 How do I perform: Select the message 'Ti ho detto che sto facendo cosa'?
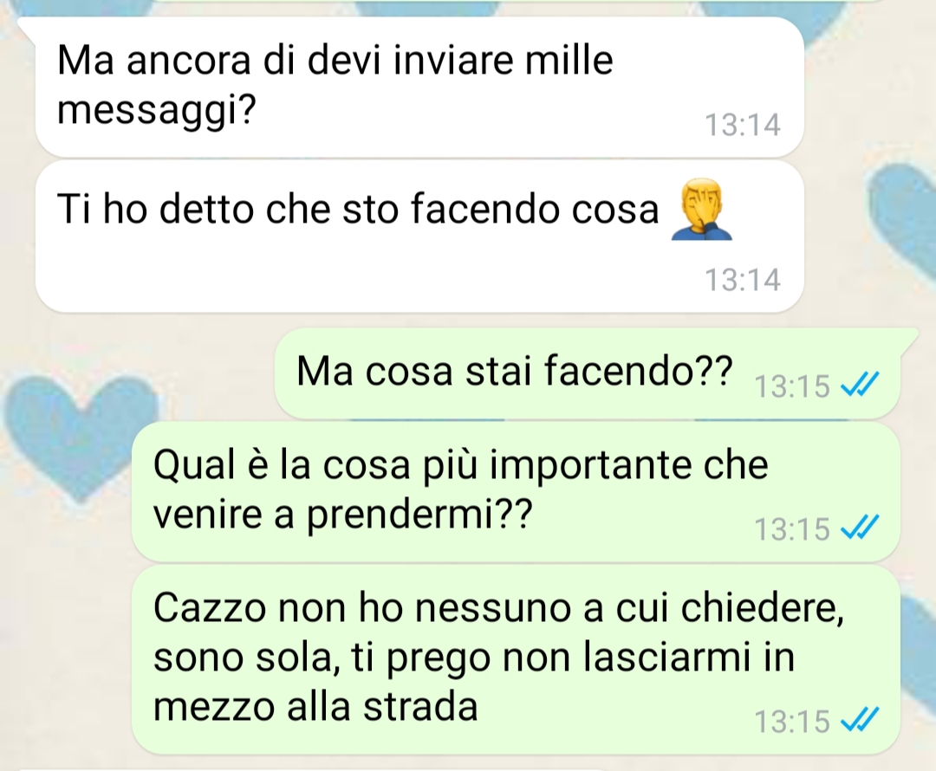pos(419,236)
